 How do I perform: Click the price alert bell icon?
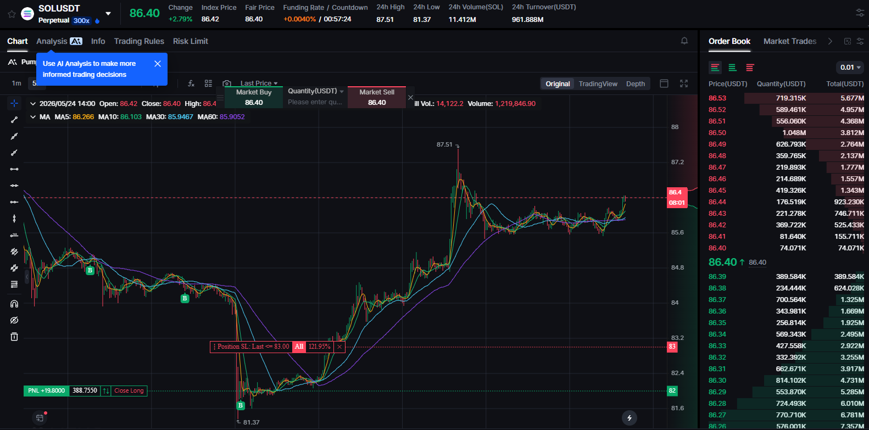684,41
